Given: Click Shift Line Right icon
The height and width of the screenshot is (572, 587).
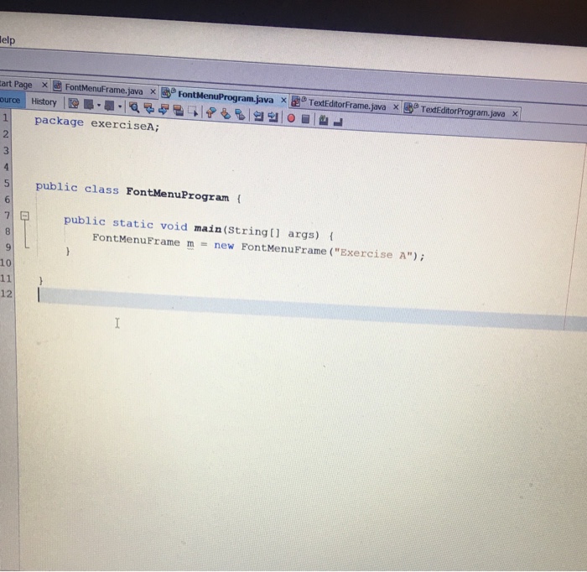Looking at the screenshot, I should pyautogui.click(x=273, y=117).
